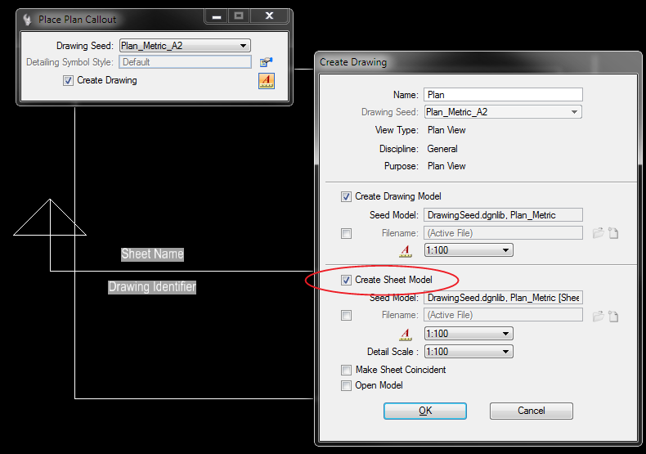Image resolution: width=646 pixels, height=454 pixels.
Task: Click the Place Plan Callout title bar icon
Action: pos(27,20)
